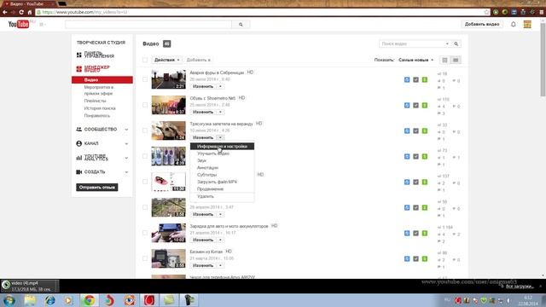Select Информация и настройки menu item
Image resolution: width=546 pixels, height=307 pixels.
pyautogui.click(x=222, y=147)
